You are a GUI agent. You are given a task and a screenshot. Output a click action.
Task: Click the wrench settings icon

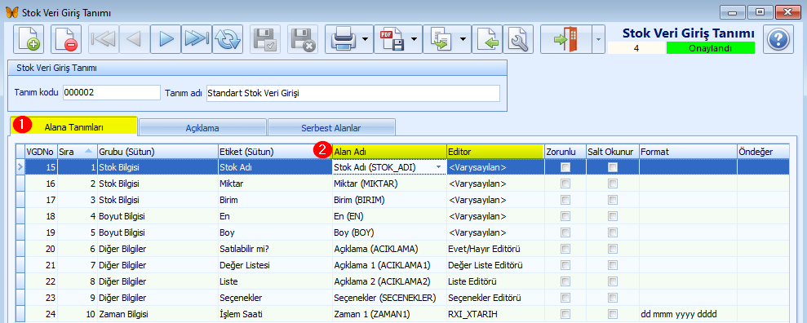tap(517, 39)
